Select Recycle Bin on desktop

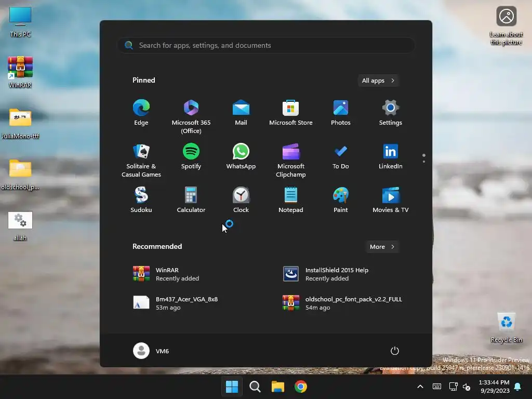point(506,327)
